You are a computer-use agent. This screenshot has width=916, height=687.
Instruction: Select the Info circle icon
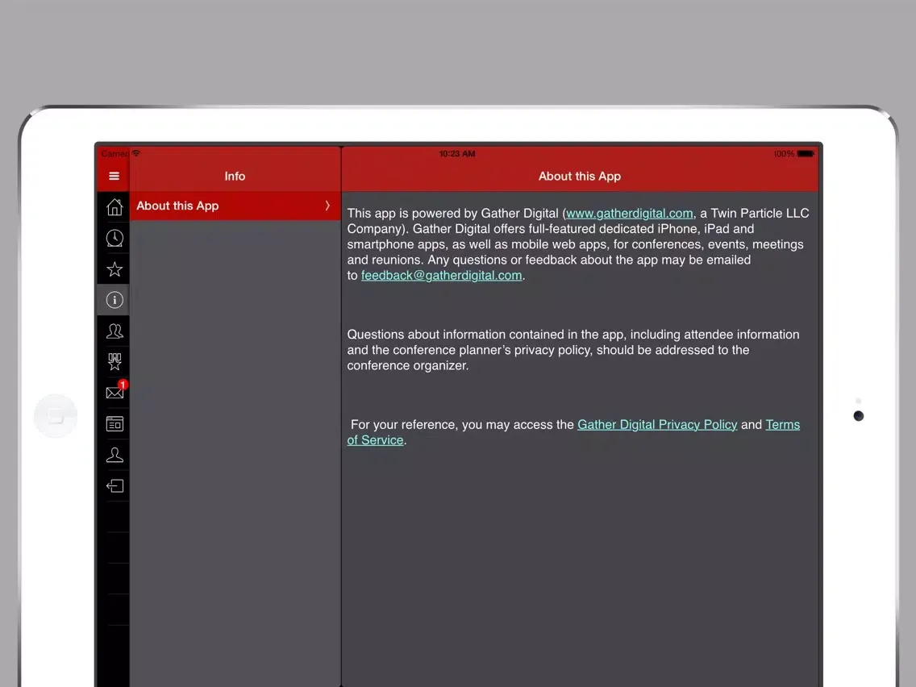(114, 300)
